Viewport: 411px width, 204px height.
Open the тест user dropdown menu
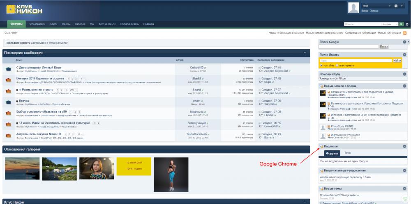[376, 6]
